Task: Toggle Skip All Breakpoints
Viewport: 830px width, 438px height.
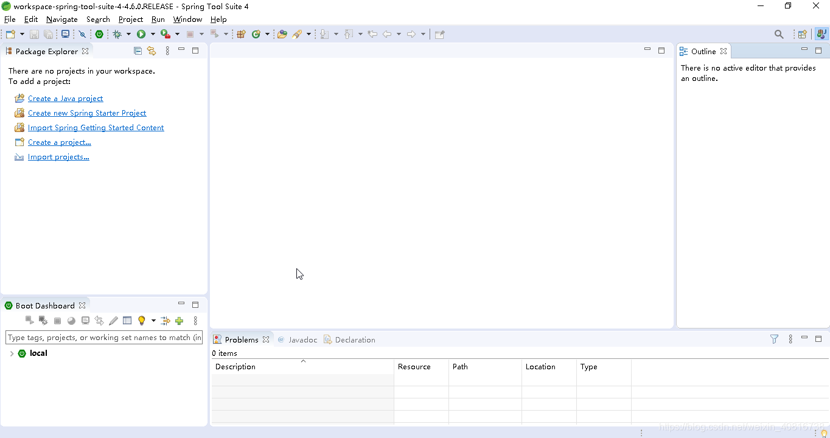Action: pos(82,34)
